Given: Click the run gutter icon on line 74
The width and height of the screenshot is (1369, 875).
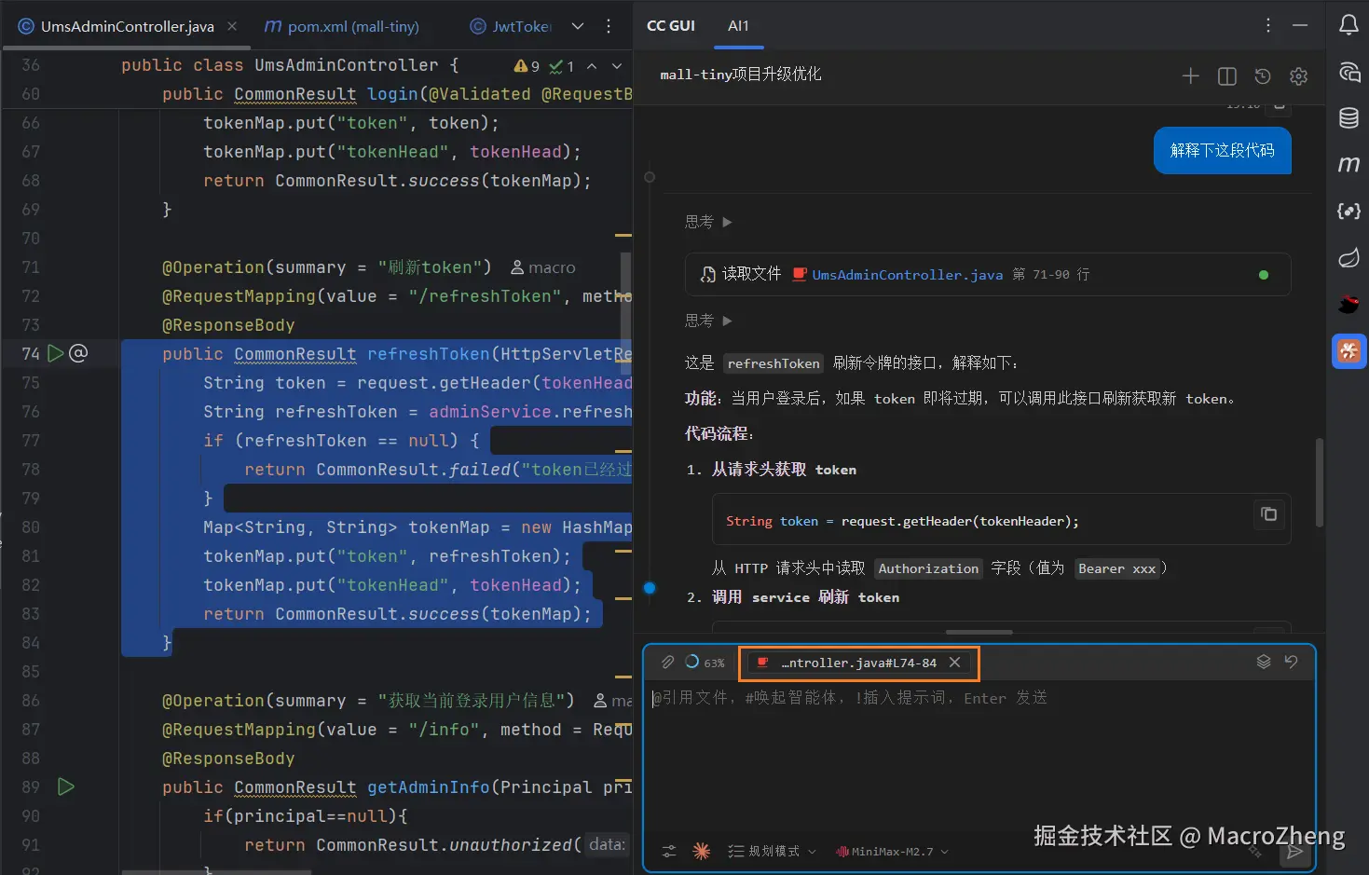Looking at the screenshot, I should point(56,353).
